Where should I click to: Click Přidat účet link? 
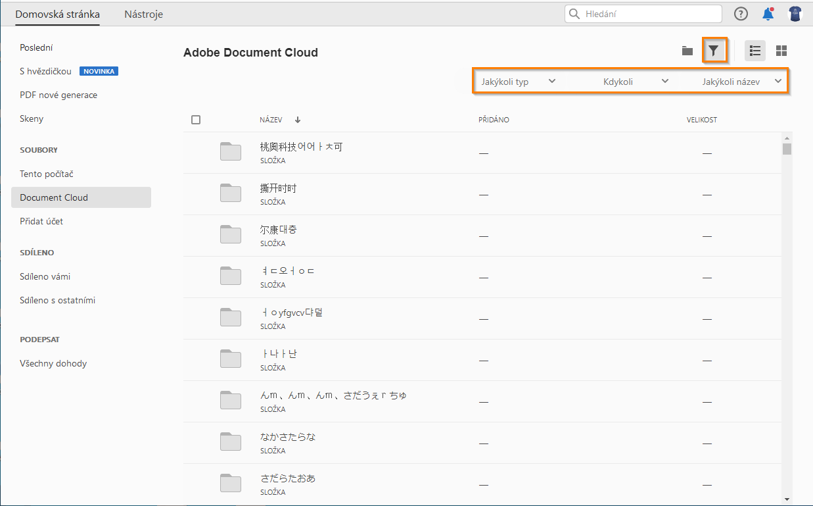(x=41, y=221)
